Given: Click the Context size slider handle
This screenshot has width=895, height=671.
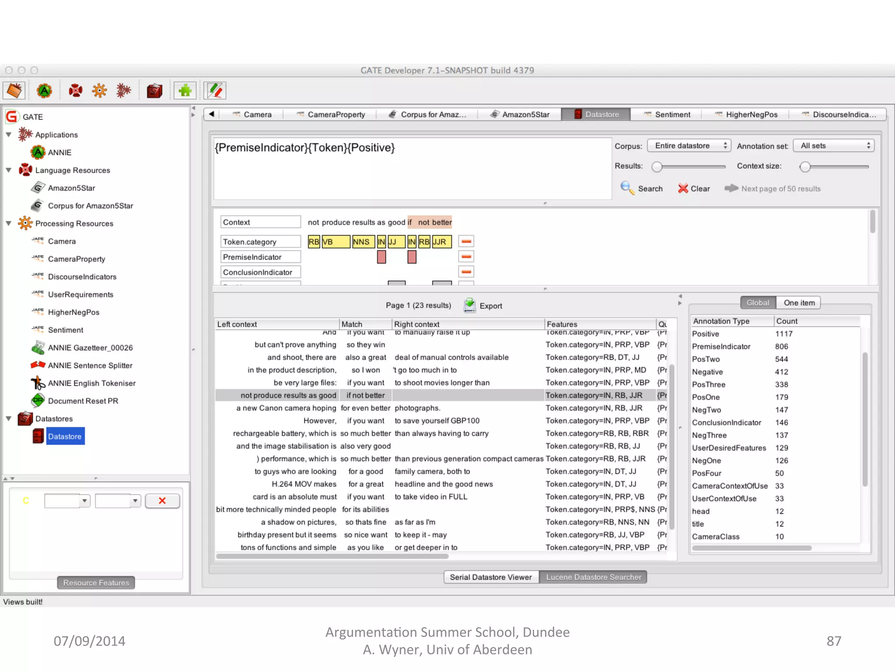Looking at the screenshot, I should pos(805,166).
